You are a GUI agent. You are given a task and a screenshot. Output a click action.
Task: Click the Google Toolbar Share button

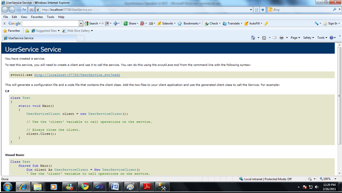click(130, 23)
